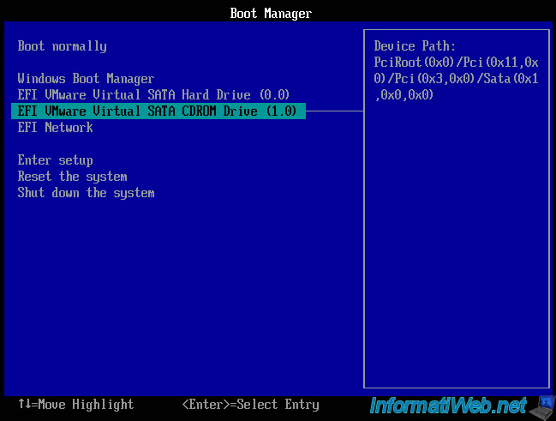
Task: Click the Move Highlight hint text
Action: pyautogui.click(x=84, y=405)
